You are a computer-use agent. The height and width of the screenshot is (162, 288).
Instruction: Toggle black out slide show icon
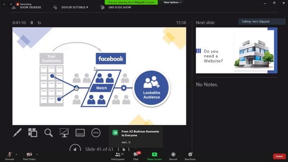[64, 133]
